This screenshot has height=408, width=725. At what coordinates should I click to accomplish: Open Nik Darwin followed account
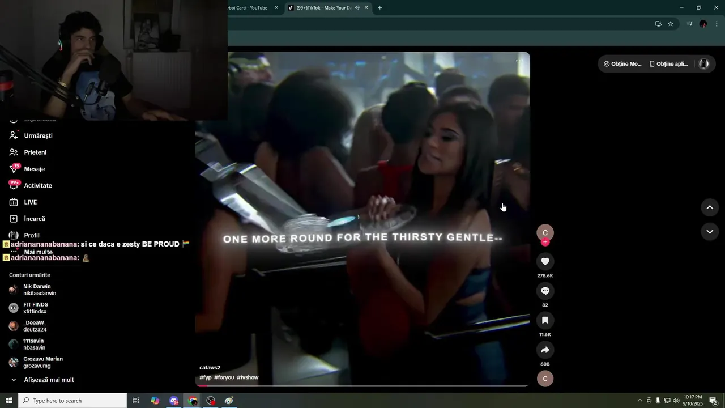tap(39, 290)
